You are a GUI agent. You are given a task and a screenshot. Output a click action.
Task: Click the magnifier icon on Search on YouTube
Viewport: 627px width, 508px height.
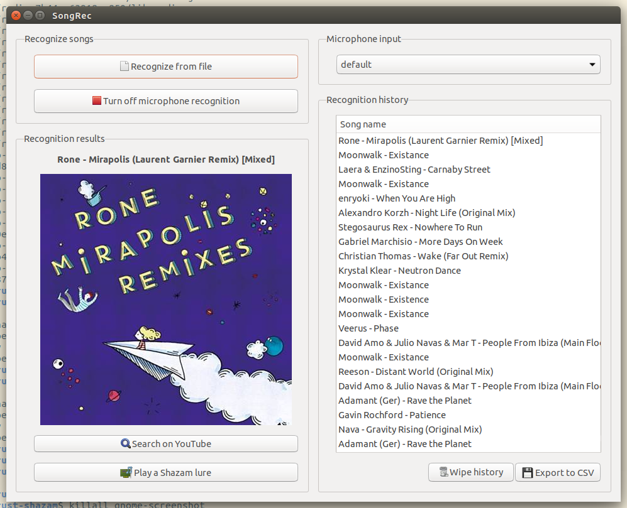125,443
